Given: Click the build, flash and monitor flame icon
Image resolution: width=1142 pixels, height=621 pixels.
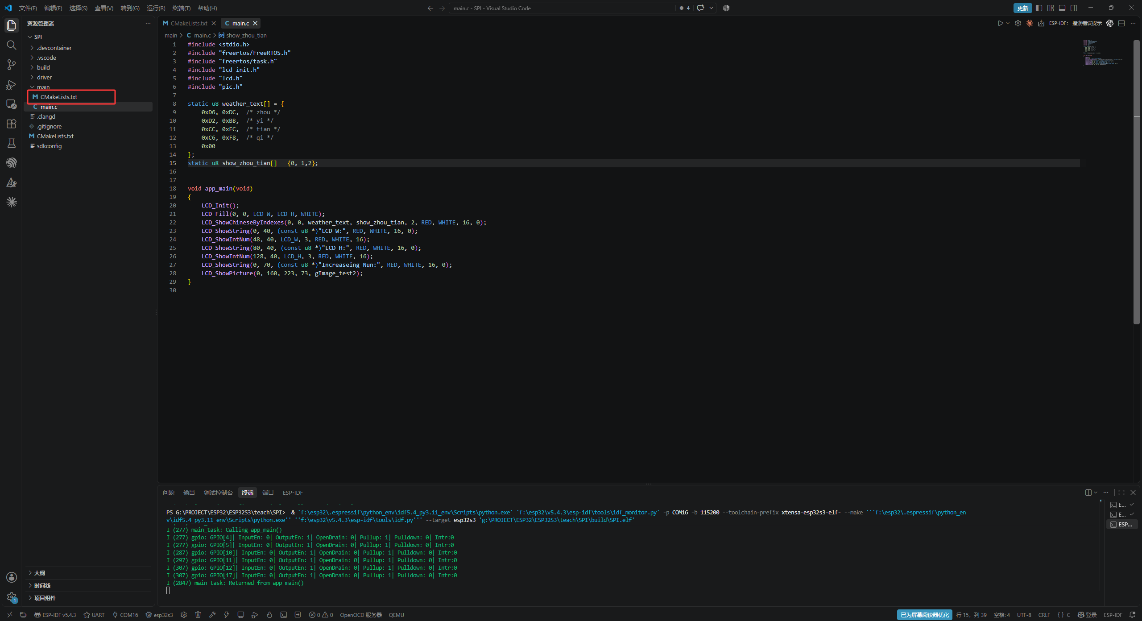Looking at the screenshot, I should point(269,615).
